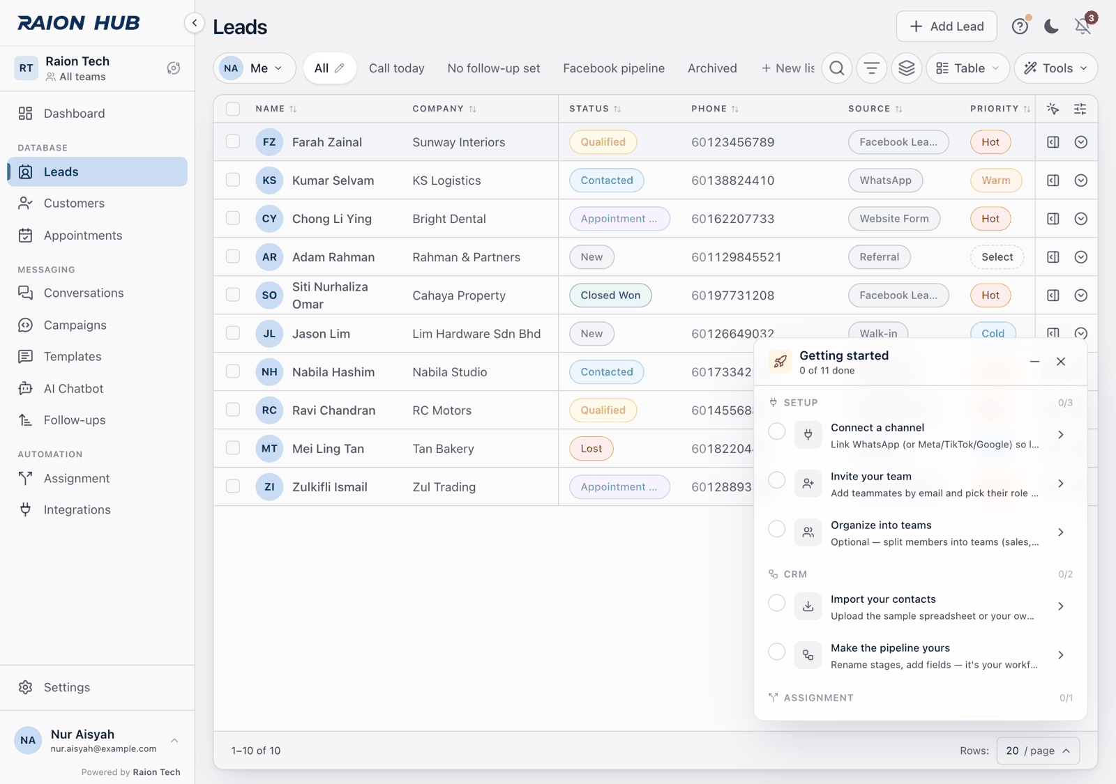Open the rows per page selector
This screenshot has width=1116, height=784.
coord(1038,751)
